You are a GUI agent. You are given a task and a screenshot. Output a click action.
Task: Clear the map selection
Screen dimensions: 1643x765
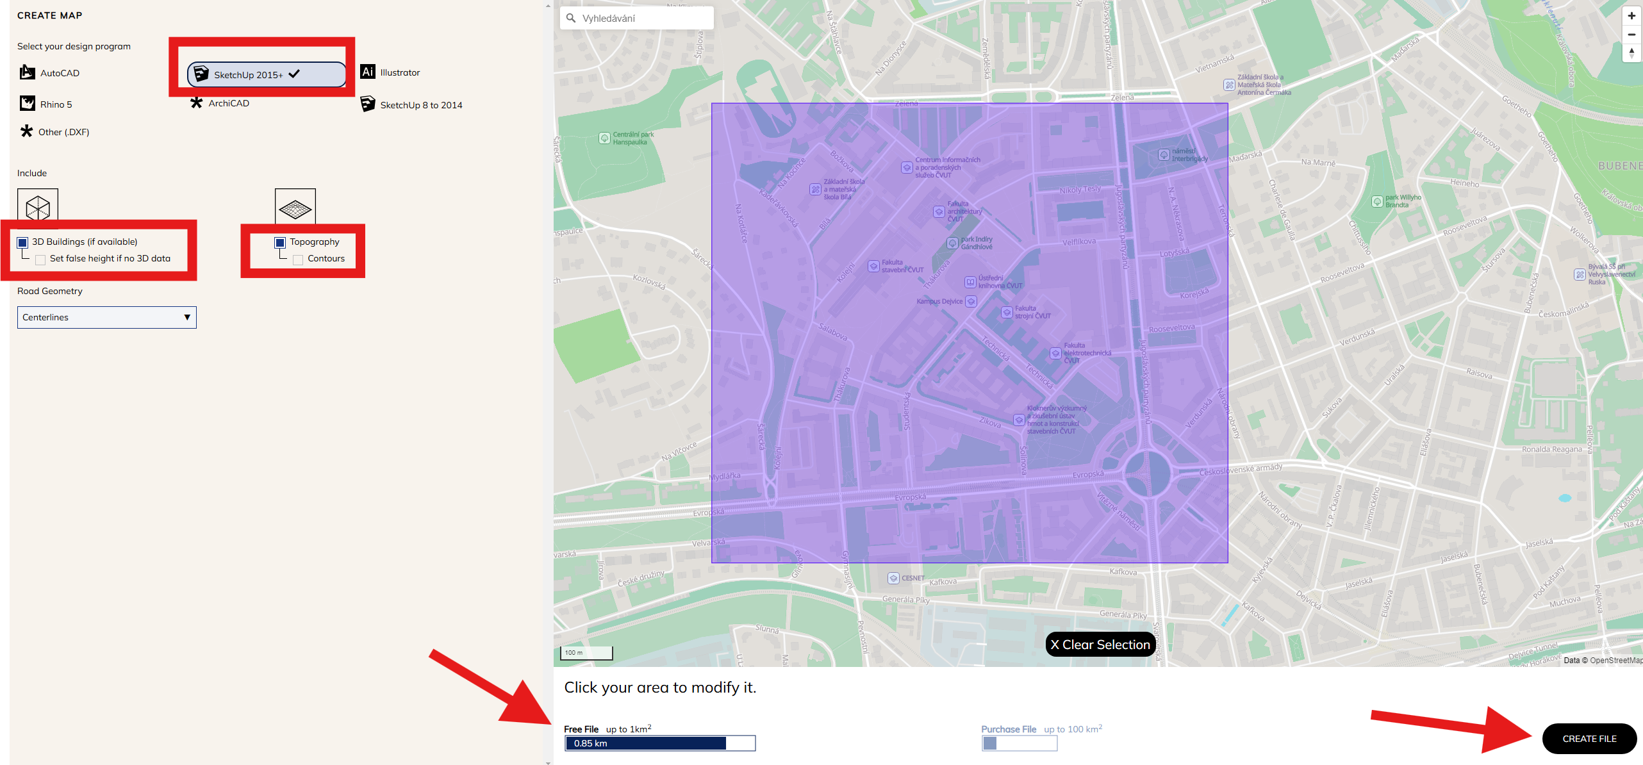[x=1100, y=645]
